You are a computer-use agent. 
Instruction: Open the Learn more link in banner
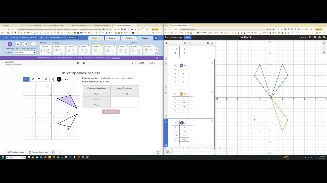point(116,58)
